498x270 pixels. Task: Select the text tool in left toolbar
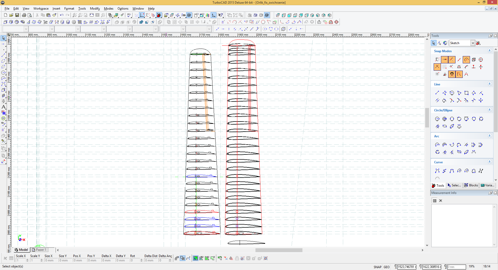point(3,107)
